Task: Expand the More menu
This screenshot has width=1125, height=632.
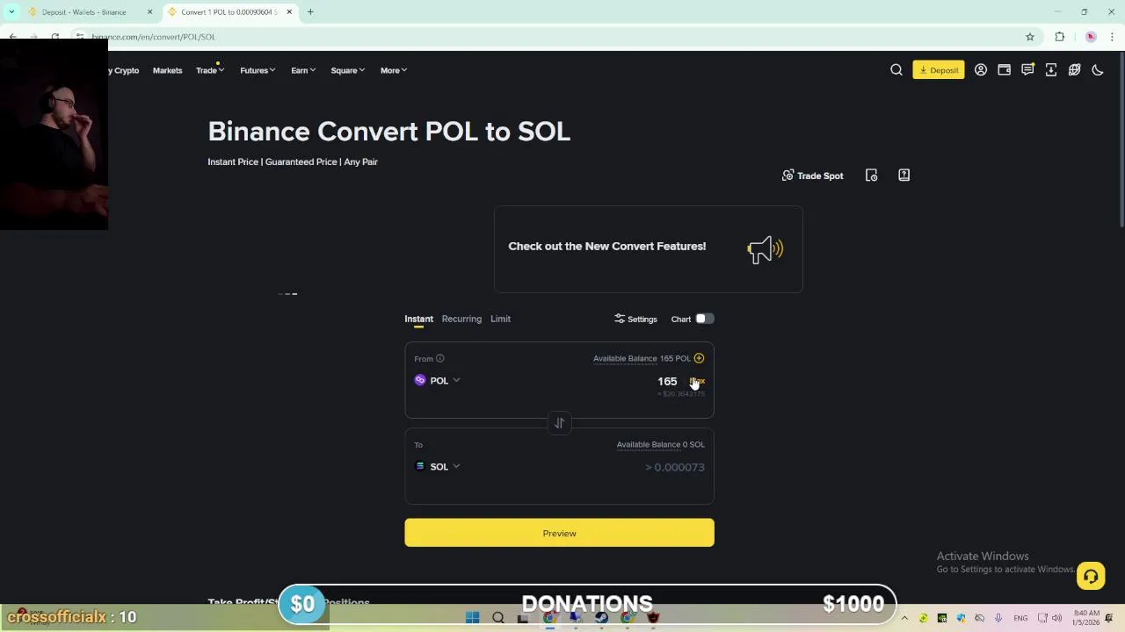Action: pos(394,70)
